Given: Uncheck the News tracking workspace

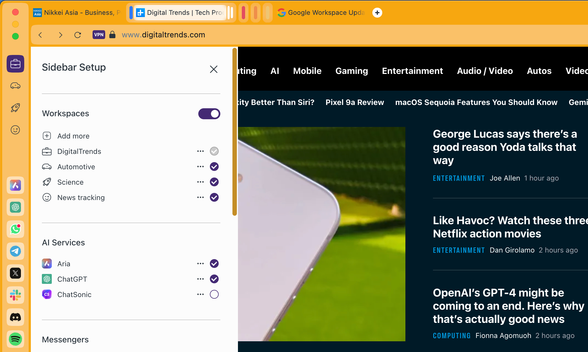Looking at the screenshot, I should (x=214, y=197).
